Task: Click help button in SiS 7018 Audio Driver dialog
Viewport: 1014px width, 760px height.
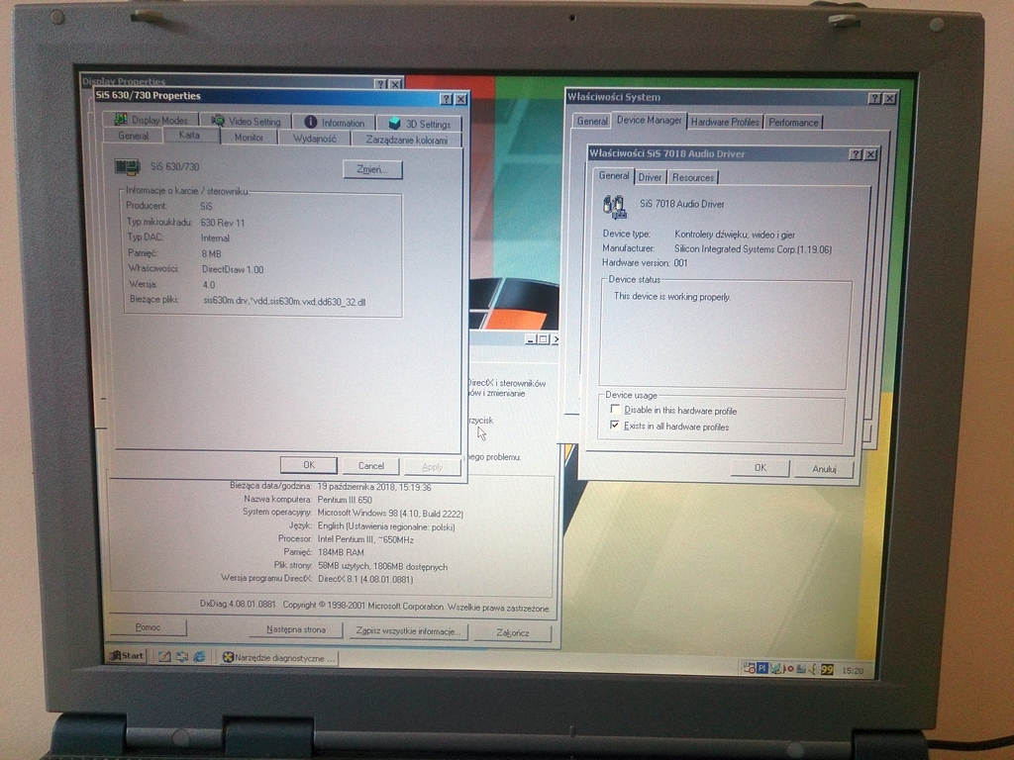Action: 856,153
